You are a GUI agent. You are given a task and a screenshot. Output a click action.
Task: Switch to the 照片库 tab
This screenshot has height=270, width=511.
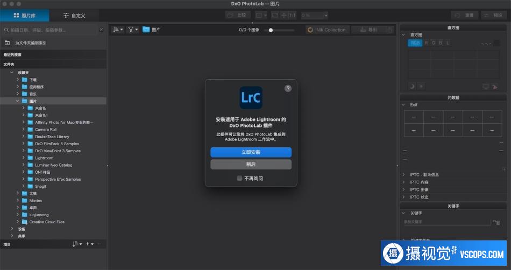[x=24, y=15]
